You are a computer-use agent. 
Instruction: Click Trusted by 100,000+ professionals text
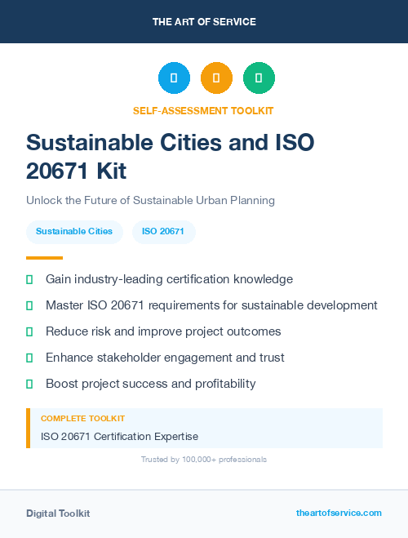pos(204,460)
